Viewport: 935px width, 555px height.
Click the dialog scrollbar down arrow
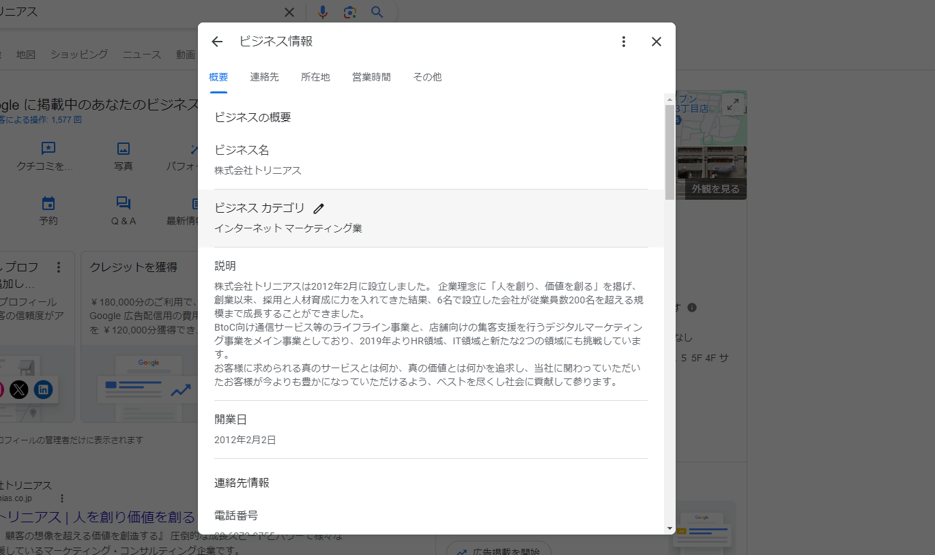click(x=670, y=528)
